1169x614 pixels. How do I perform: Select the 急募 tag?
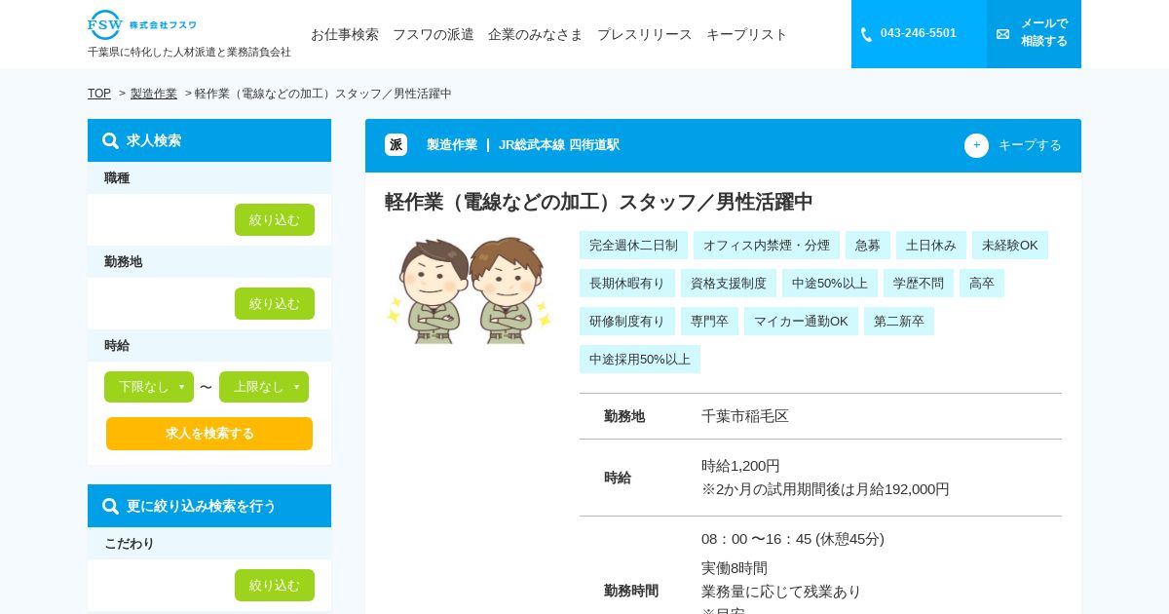point(868,246)
